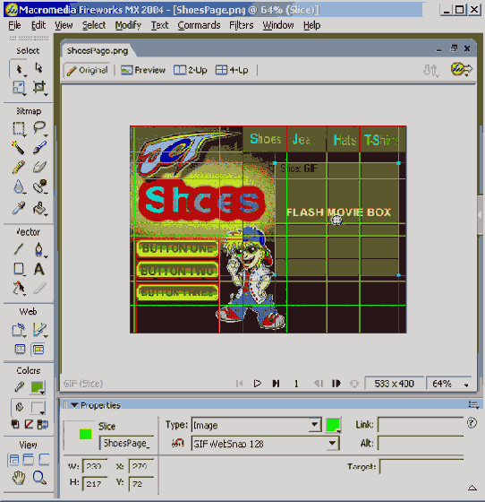The image size is (485, 502).
Task: Open the Modify menu
Action: [128, 25]
